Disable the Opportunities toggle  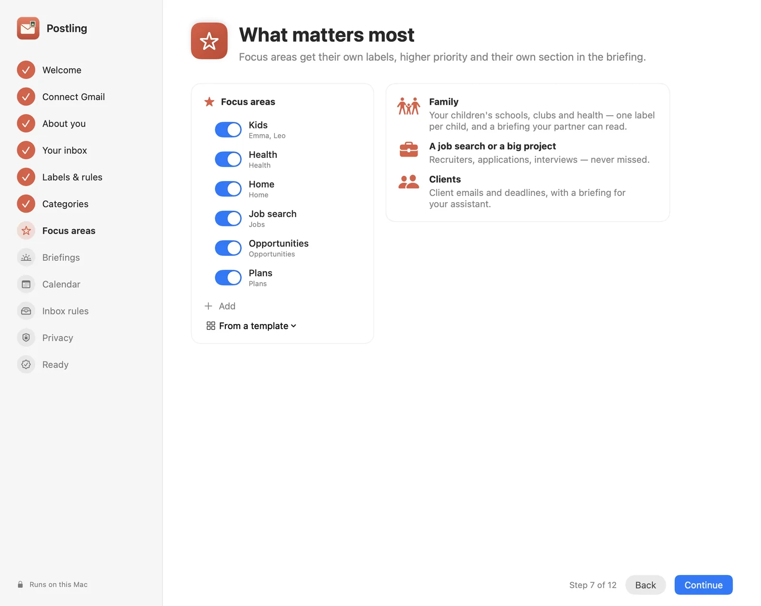click(x=228, y=248)
